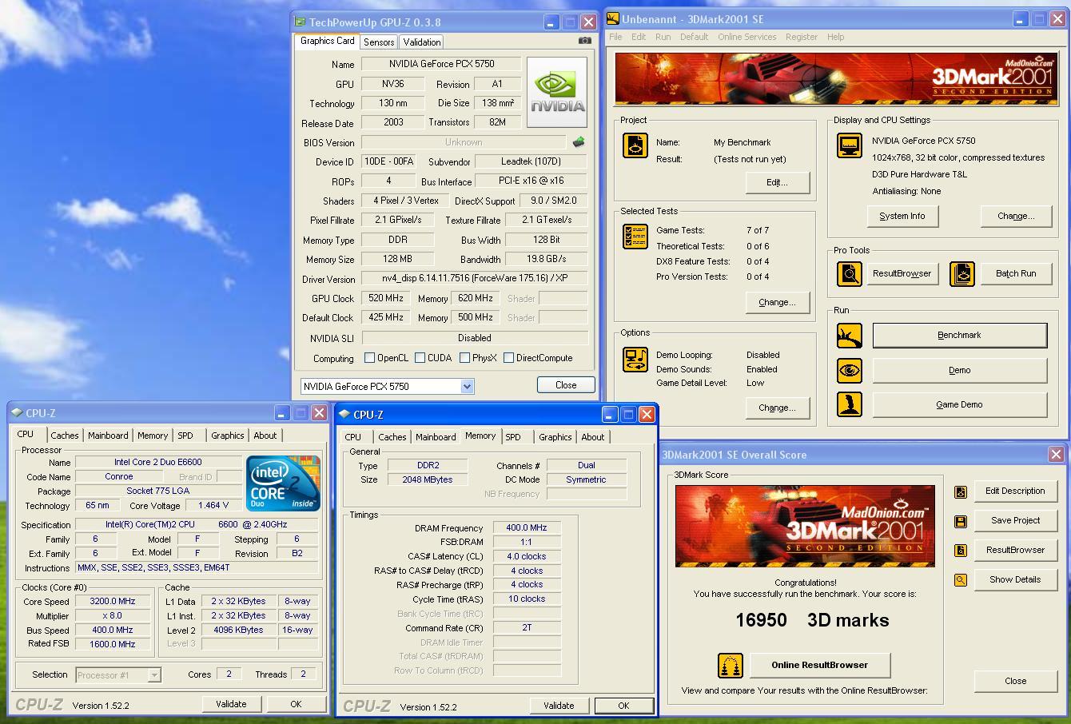Image resolution: width=1071 pixels, height=724 pixels.
Task: Click the Save Project floppy icon
Action: click(x=961, y=521)
